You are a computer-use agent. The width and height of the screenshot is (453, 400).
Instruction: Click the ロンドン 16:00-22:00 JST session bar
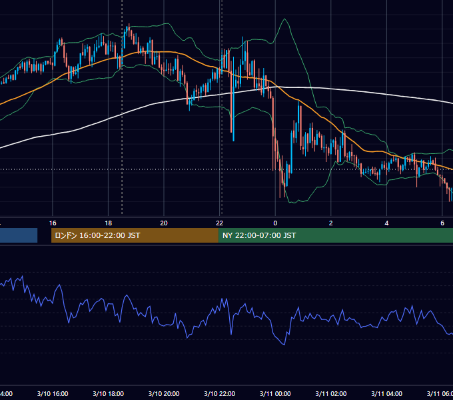pos(135,235)
